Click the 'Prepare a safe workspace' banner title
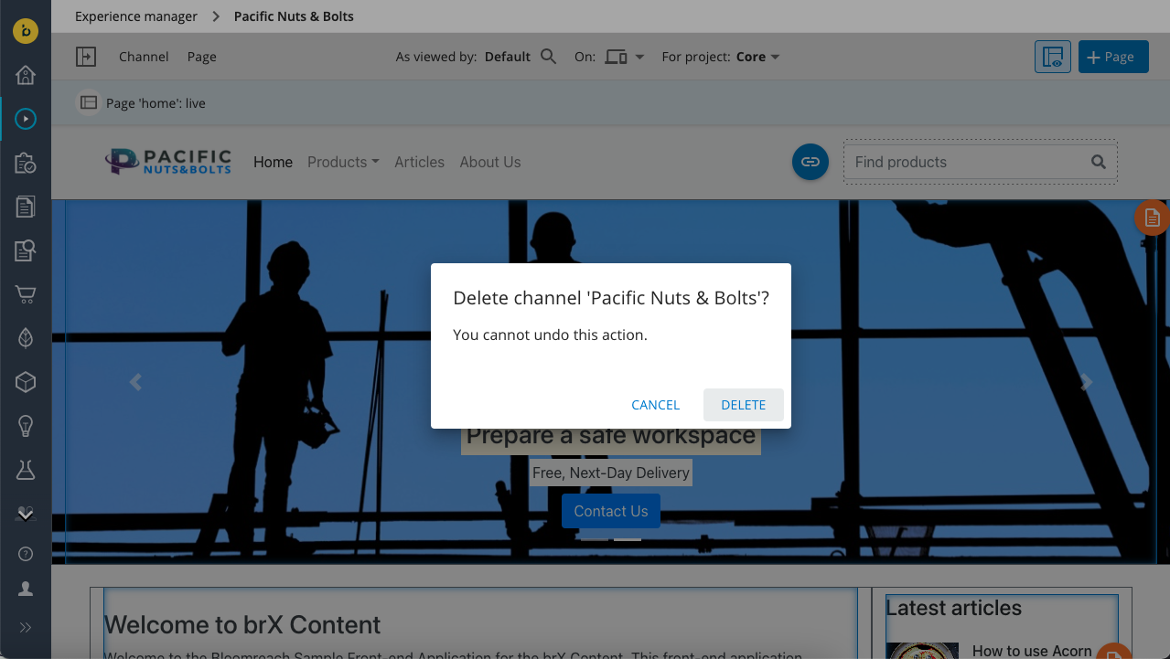This screenshot has height=659, width=1170. point(611,435)
